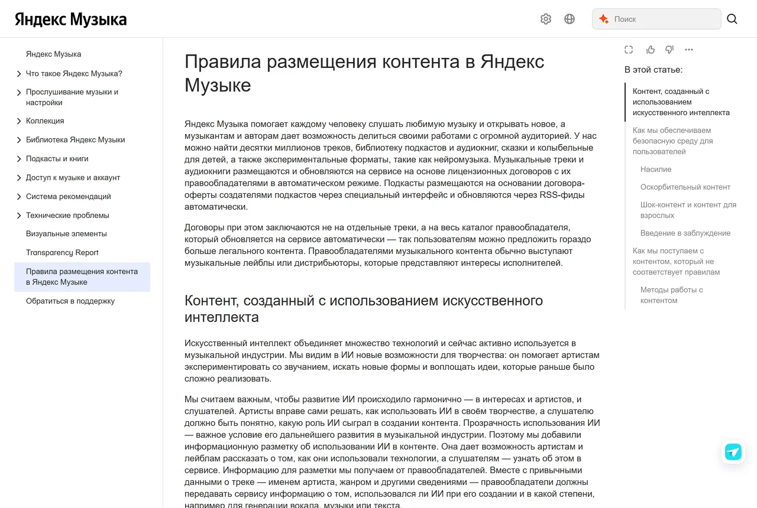
Task: Click Контент, созданный с использованием heading in article
Action: point(364,309)
